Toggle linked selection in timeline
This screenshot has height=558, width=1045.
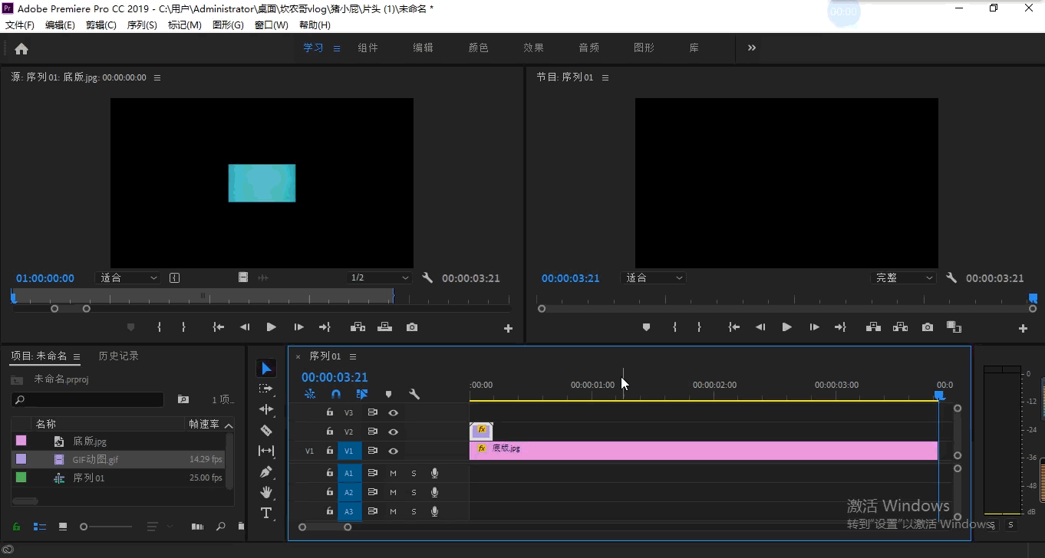[x=362, y=394]
